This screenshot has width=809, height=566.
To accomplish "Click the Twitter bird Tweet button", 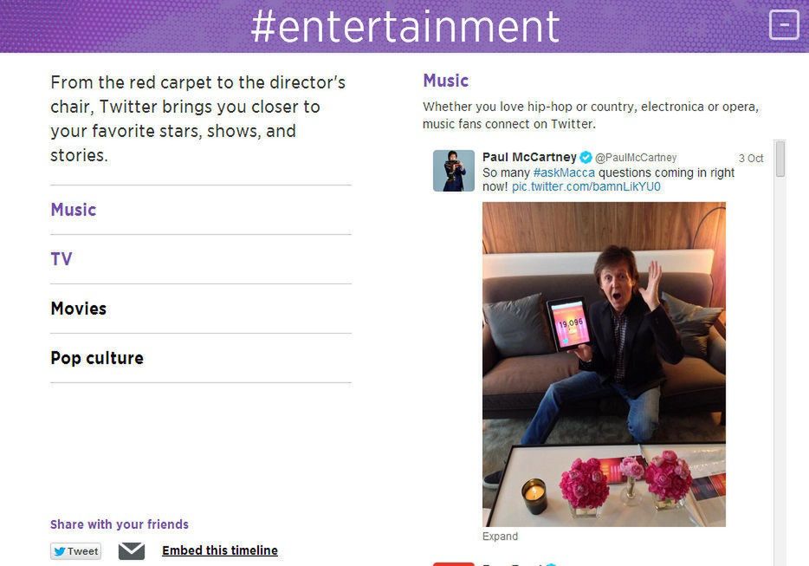I will pyautogui.click(x=75, y=551).
